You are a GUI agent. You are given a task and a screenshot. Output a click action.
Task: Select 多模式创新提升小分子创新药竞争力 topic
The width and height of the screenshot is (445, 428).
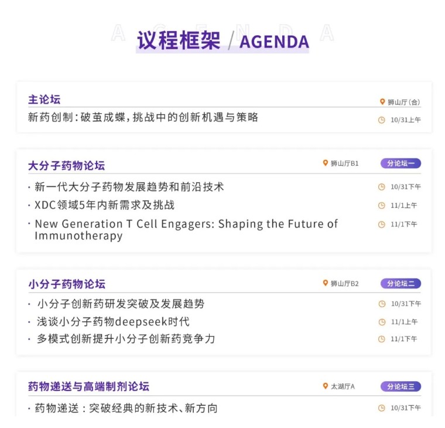[126, 339]
